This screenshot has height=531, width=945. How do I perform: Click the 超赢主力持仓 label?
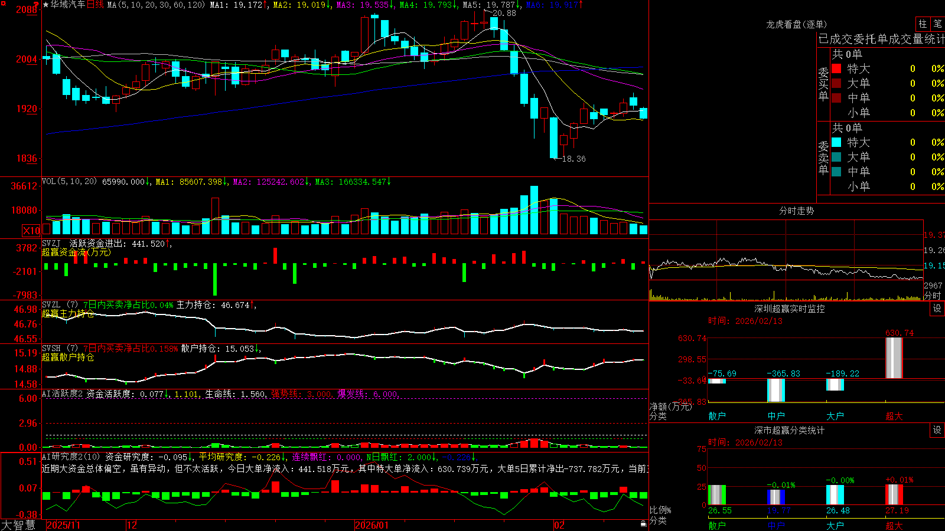(x=68, y=313)
